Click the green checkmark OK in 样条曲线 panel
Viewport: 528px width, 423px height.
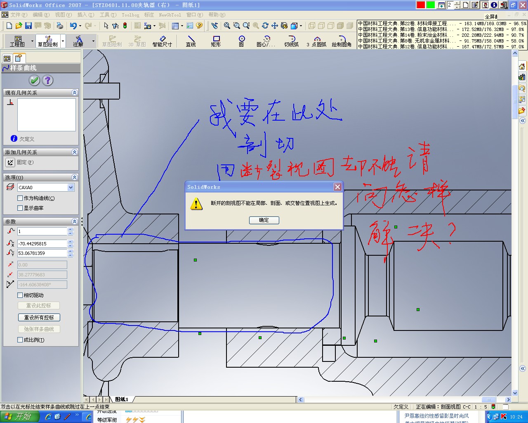tap(34, 81)
